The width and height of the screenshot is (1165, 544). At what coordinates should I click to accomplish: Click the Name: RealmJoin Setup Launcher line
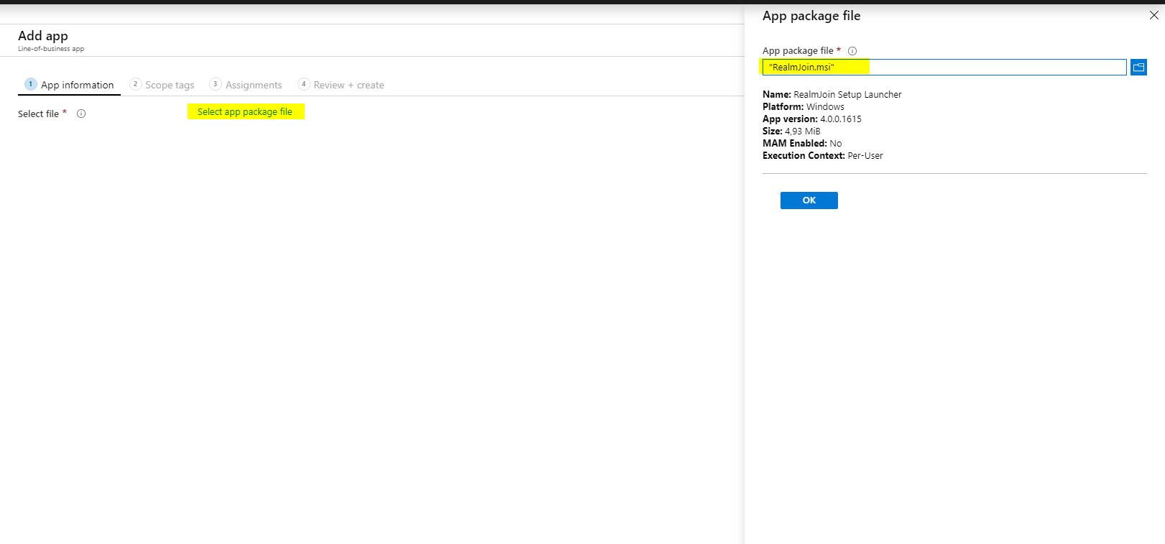(x=832, y=95)
